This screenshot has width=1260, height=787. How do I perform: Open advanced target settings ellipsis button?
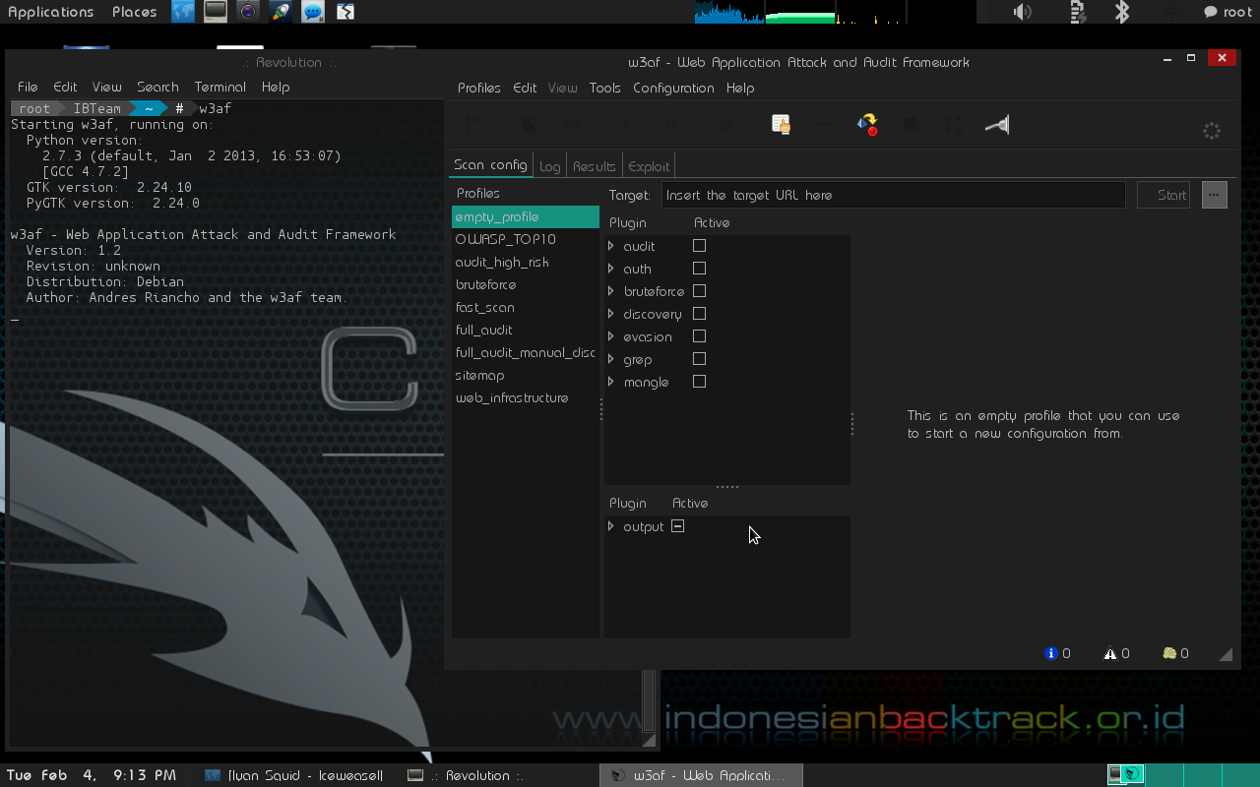[x=1214, y=195]
